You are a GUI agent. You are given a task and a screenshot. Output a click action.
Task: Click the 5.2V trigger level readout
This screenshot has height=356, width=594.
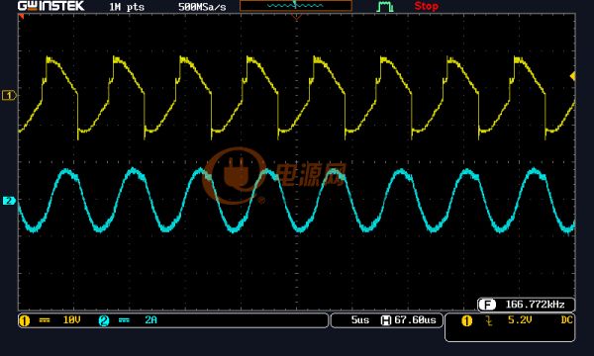coord(520,320)
